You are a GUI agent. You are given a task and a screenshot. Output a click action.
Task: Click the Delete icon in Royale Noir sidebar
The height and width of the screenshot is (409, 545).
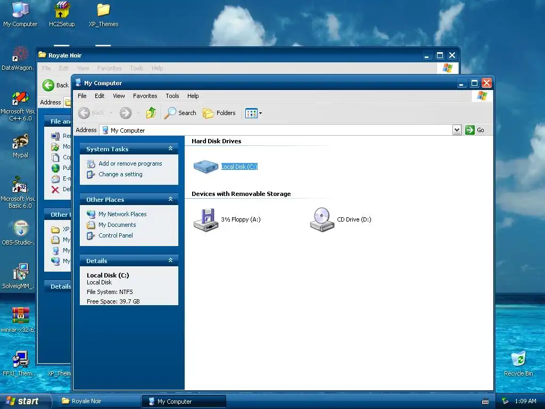55,190
